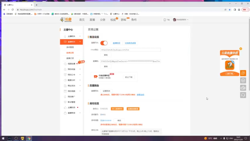
Task: Click the Chrome icon in the taskbar
Action: tap(29, 138)
